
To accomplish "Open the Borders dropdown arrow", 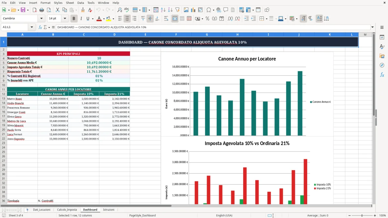I will [x=266, y=19].
